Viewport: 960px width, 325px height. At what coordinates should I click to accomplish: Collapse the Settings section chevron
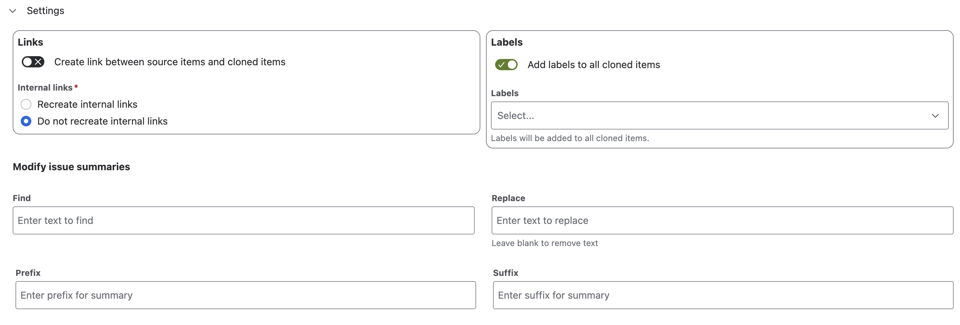point(13,11)
